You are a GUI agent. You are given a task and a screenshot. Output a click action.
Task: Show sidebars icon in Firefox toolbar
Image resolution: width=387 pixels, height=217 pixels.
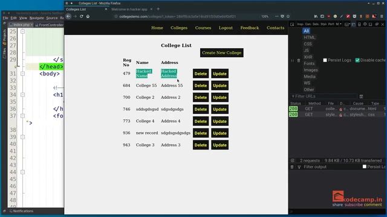click(x=322, y=16)
